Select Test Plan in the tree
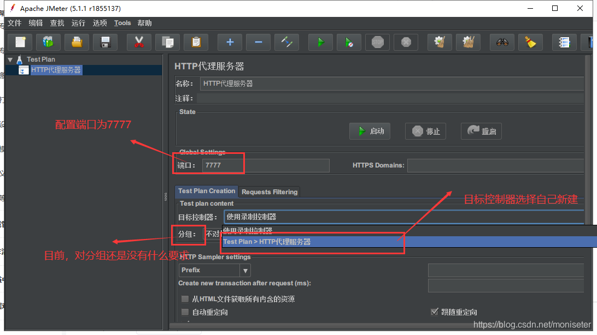The image size is (597, 335). click(x=41, y=59)
